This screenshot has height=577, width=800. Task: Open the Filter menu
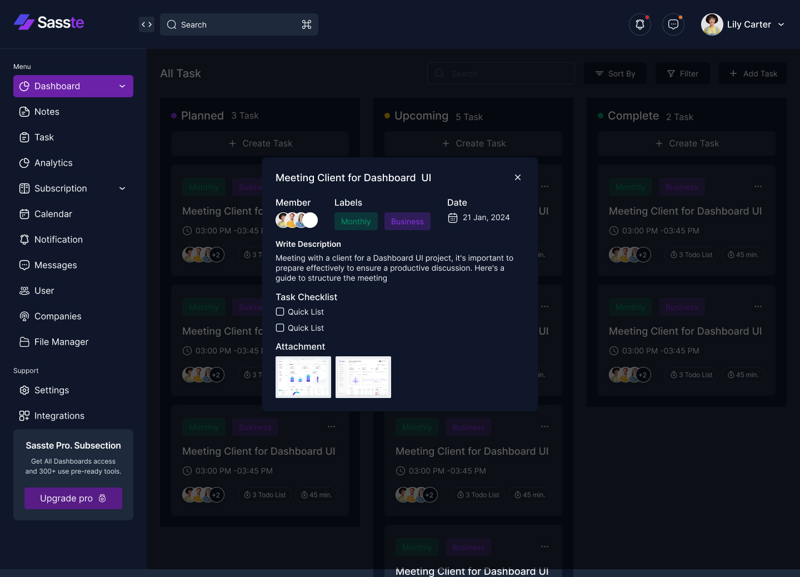coord(683,73)
